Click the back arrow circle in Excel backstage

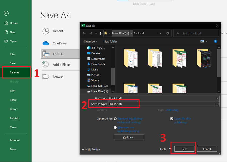click(x=6, y=13)
